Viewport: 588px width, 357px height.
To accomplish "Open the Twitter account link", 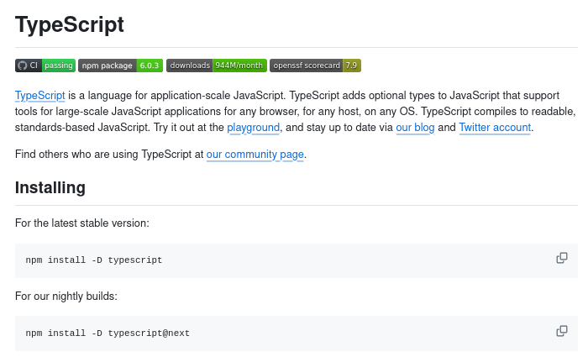I will pyautogui.click(x=495, y=128).
